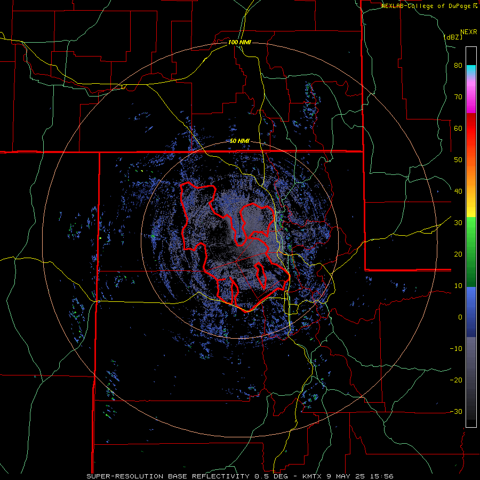The image size is (480, 480).
Task: Click the NEXR label above color bar
Action: point(469,32)
